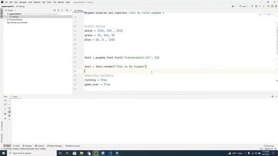Open the Navigate menu

pyautogui.click(x=23, y=2)
